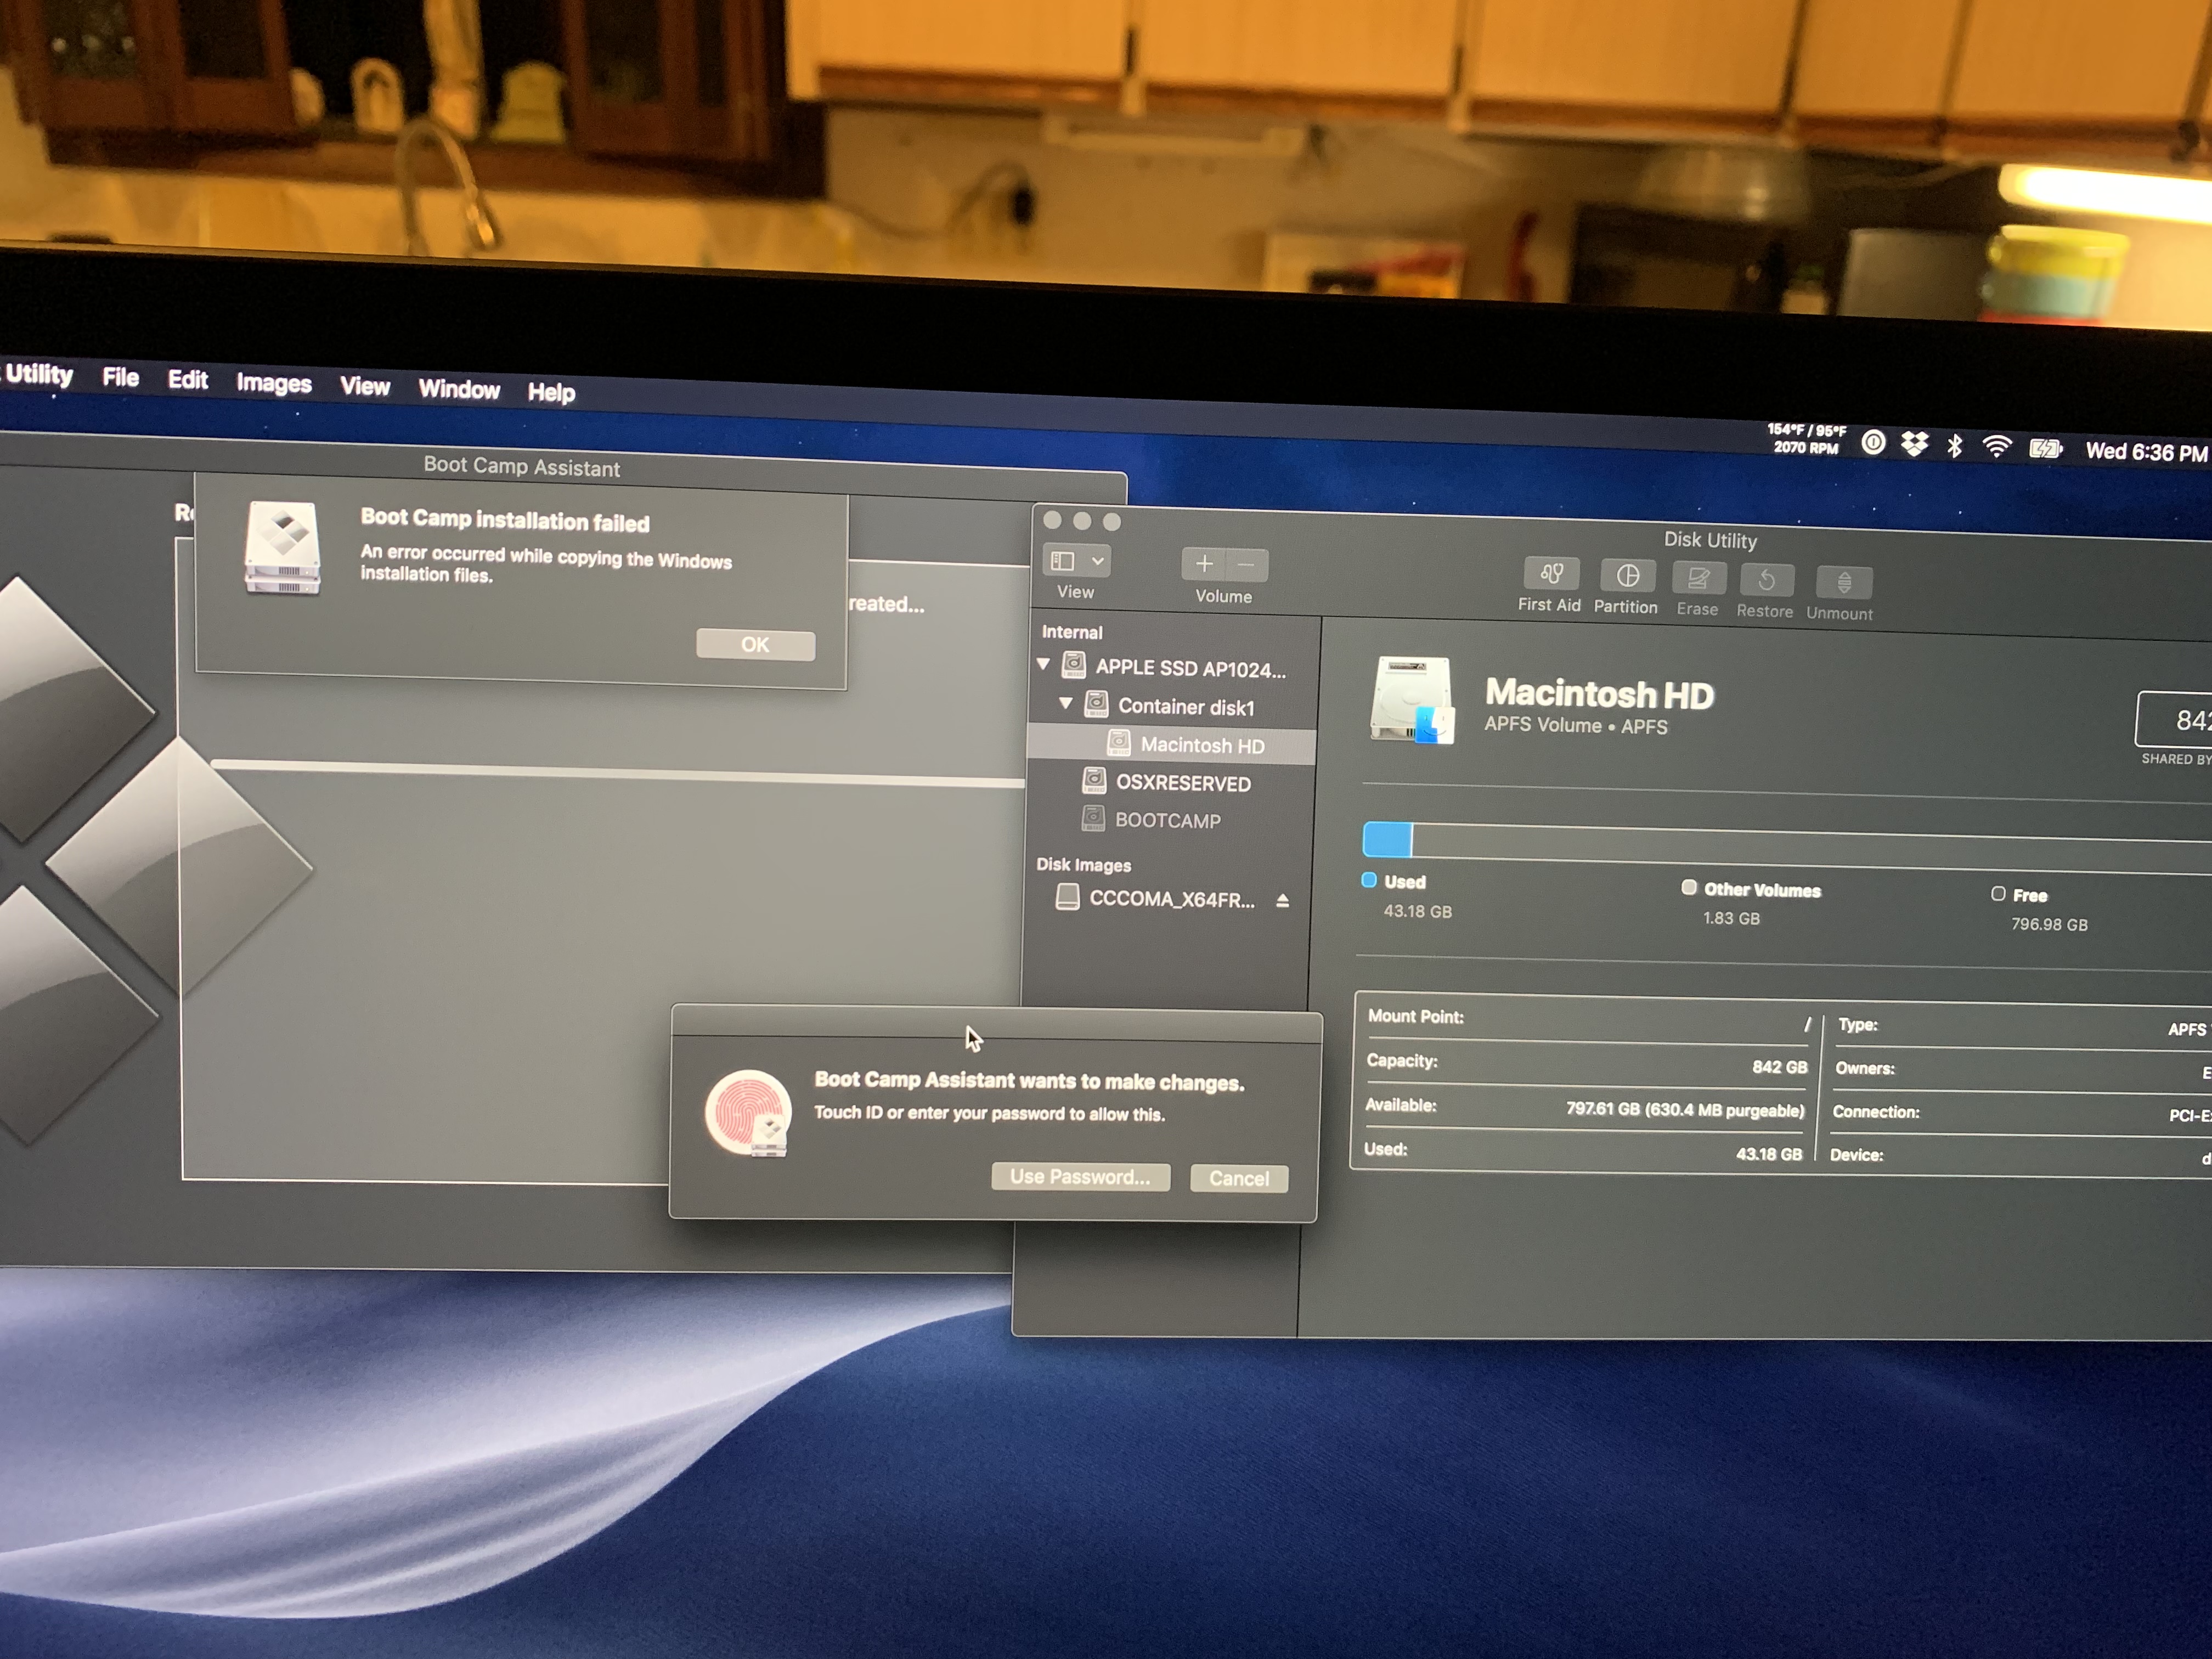Add a volume with plus button

(1204, 564)
